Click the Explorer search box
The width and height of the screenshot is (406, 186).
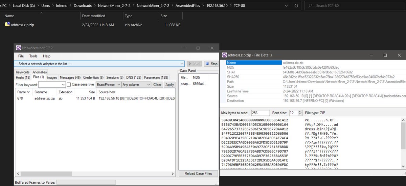click(x=355, y=6)
